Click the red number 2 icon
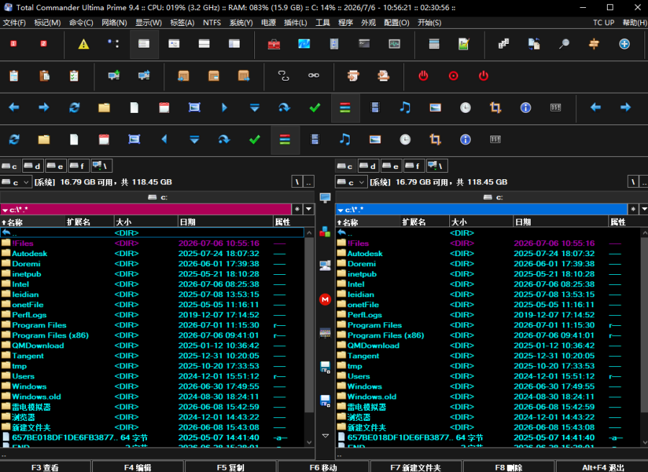The image size is (648, 472). [x=43, y=44]
